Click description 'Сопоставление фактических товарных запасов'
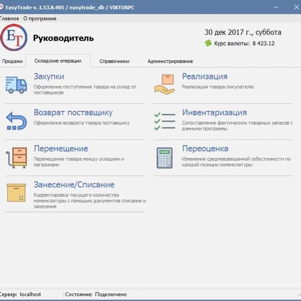The width and height of the screenshot is (301, 301). tap(237, 126)
